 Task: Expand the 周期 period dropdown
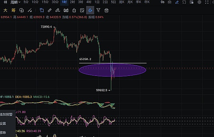click(15, 2)
